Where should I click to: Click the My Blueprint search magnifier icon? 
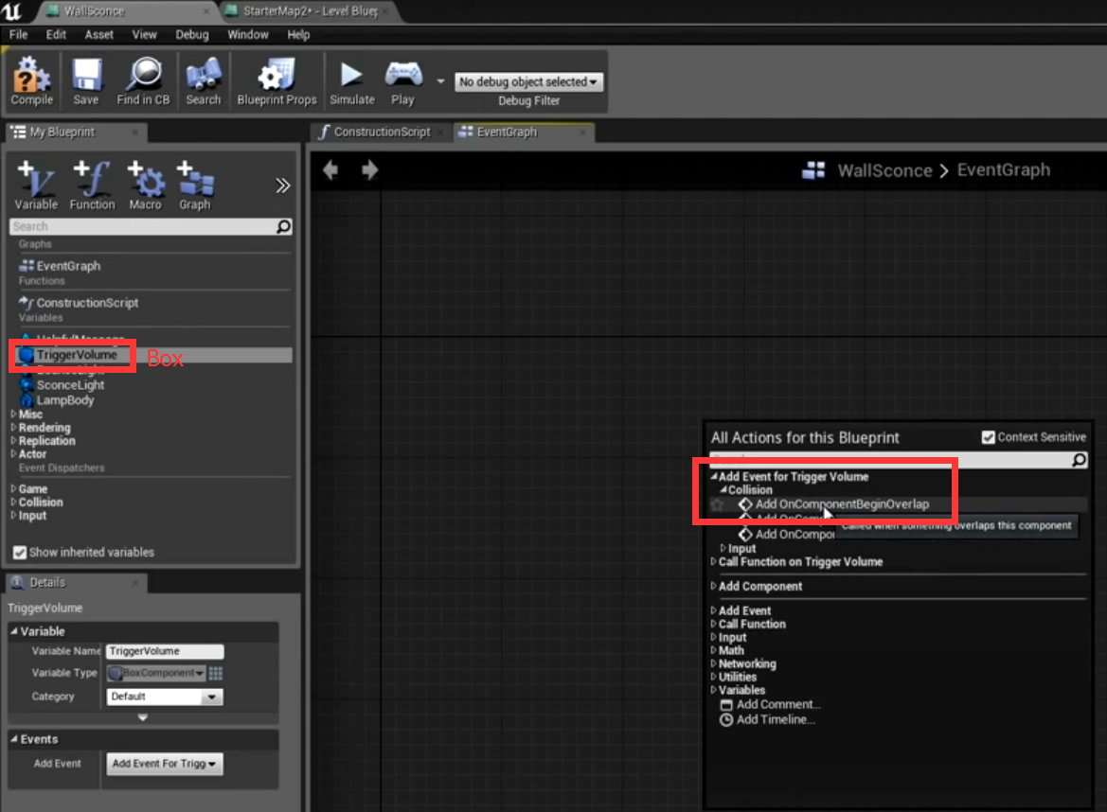[x=284, y=226]
